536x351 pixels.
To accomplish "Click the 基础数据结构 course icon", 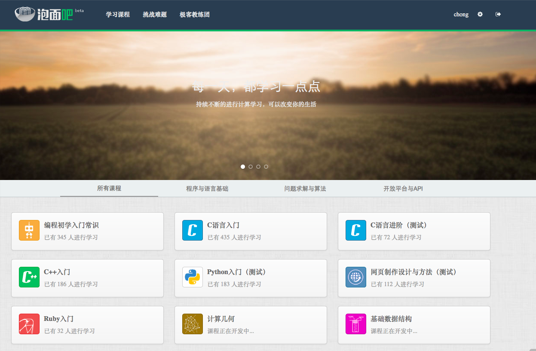I will tap(355, 324).
